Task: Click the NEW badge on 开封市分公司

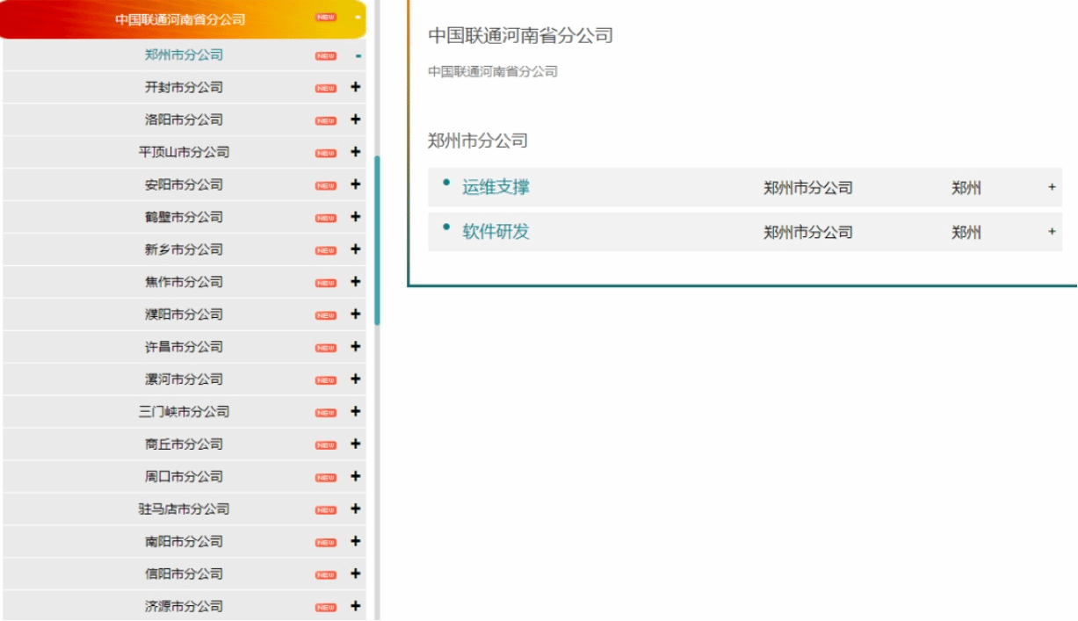Action: coord(326,89)
